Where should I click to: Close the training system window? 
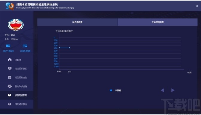pos(197,6)
